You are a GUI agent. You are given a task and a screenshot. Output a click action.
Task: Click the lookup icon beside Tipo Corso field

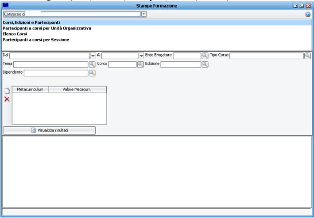pyautogui.click(x=307, y=56)
